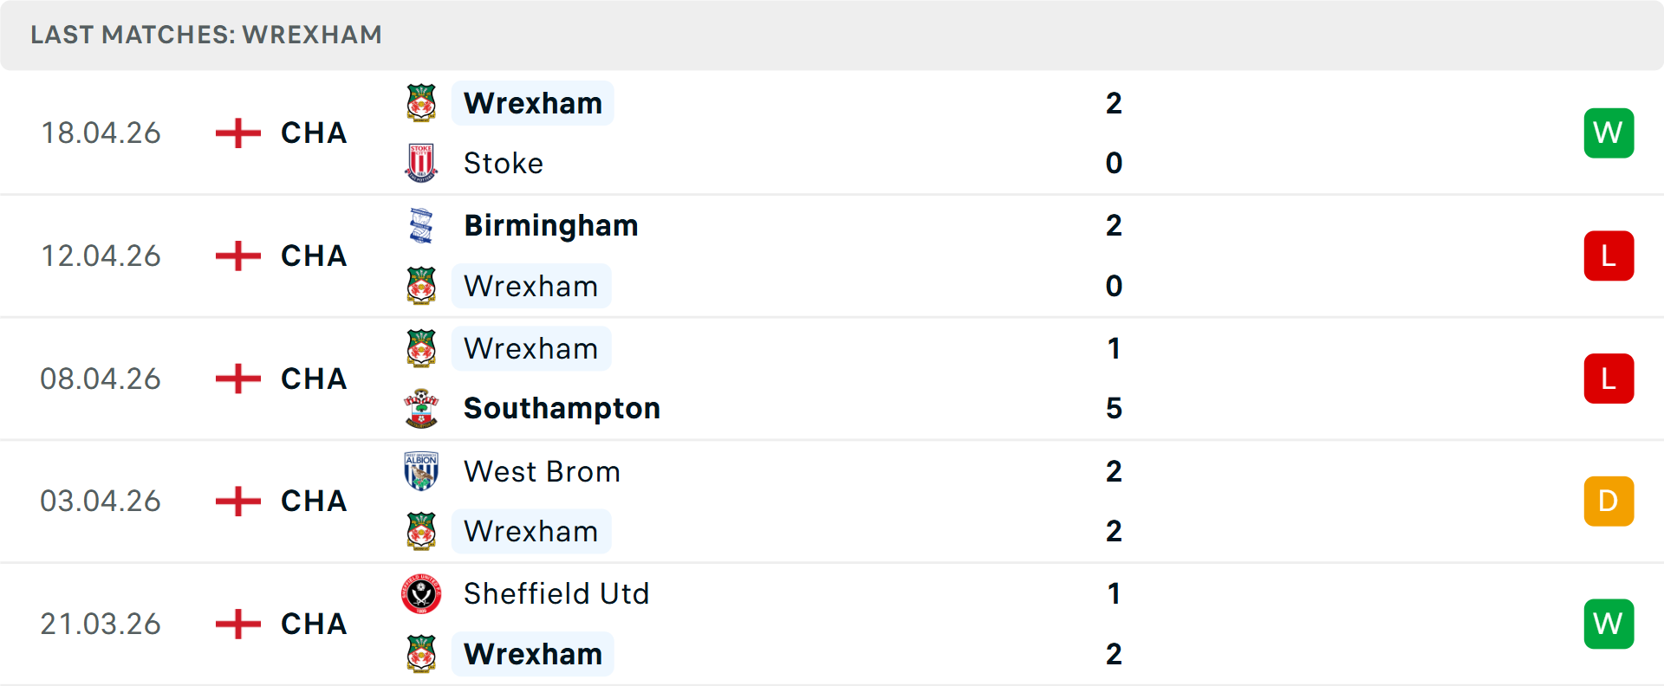Click the orange D draw badge

(x=1609, y=501)
